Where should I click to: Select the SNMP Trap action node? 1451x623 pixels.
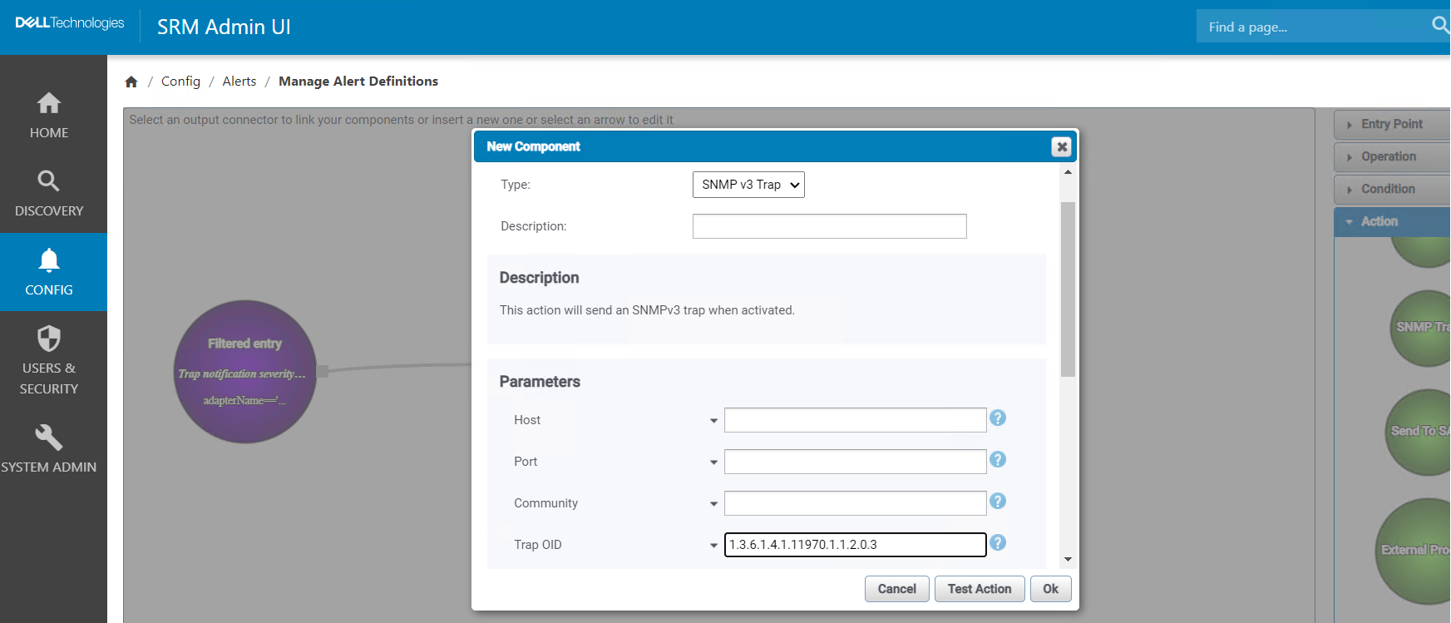coord(1421,328)
